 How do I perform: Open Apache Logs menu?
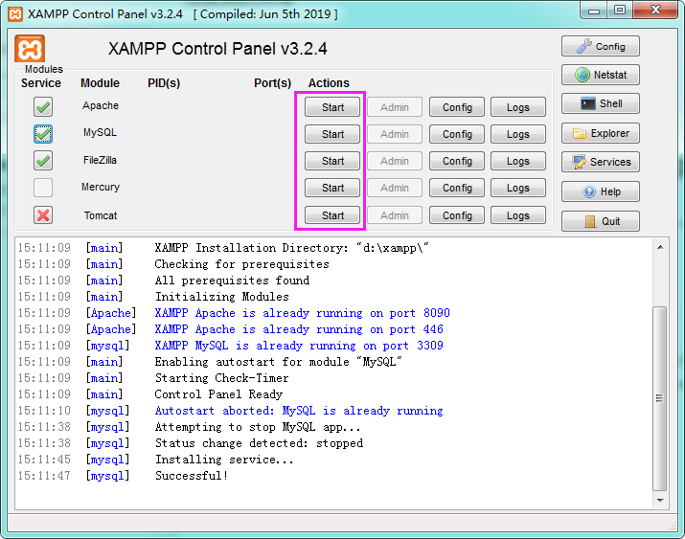[518, 107]
